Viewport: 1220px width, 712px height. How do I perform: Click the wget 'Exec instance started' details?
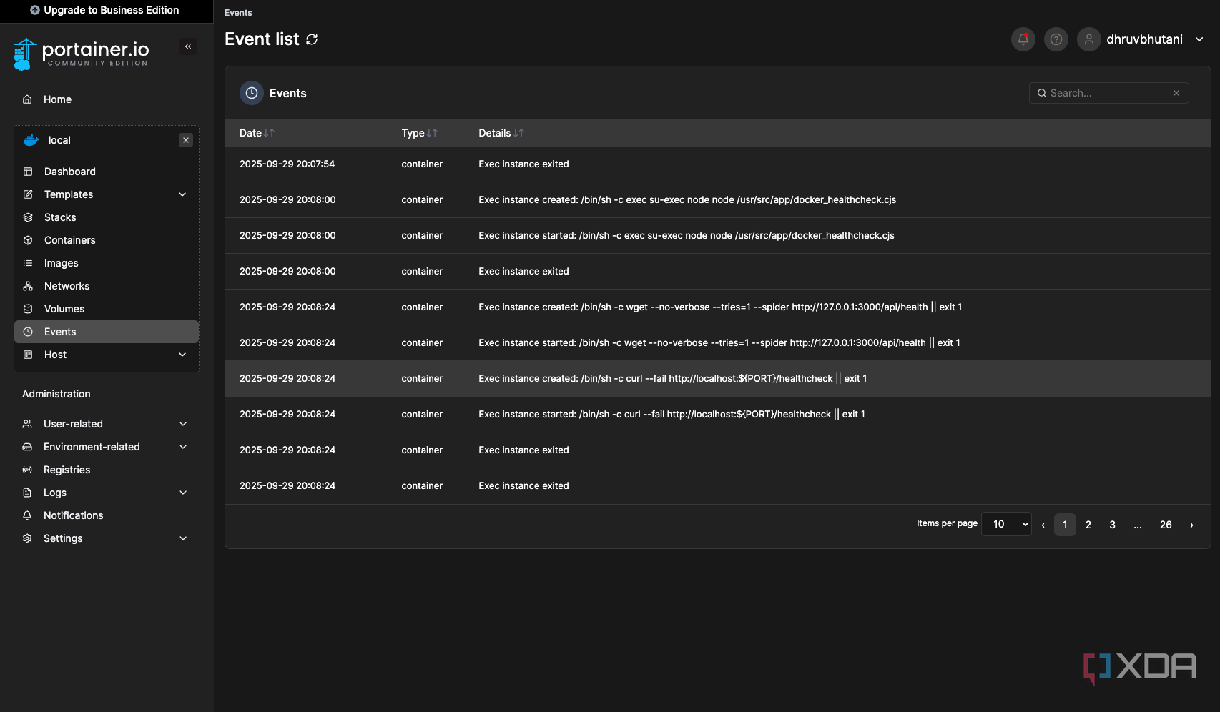[x=719, y=342]
